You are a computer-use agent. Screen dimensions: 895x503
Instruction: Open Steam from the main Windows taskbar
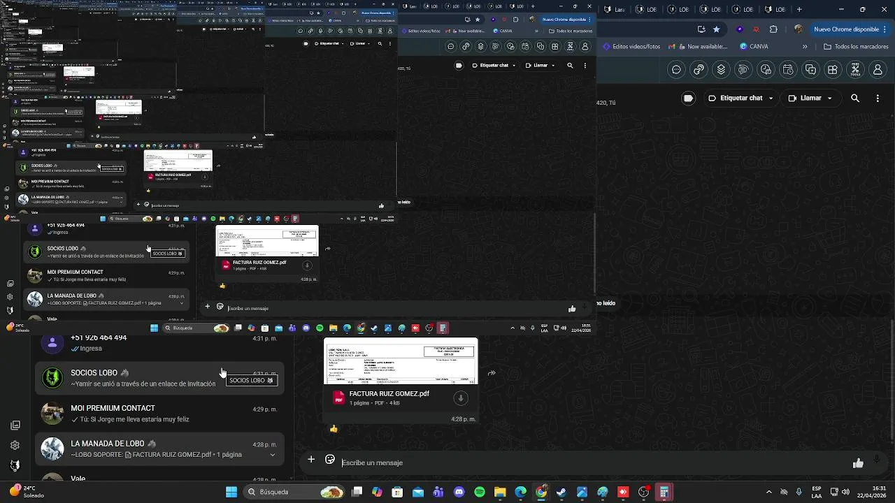[561, 492]
